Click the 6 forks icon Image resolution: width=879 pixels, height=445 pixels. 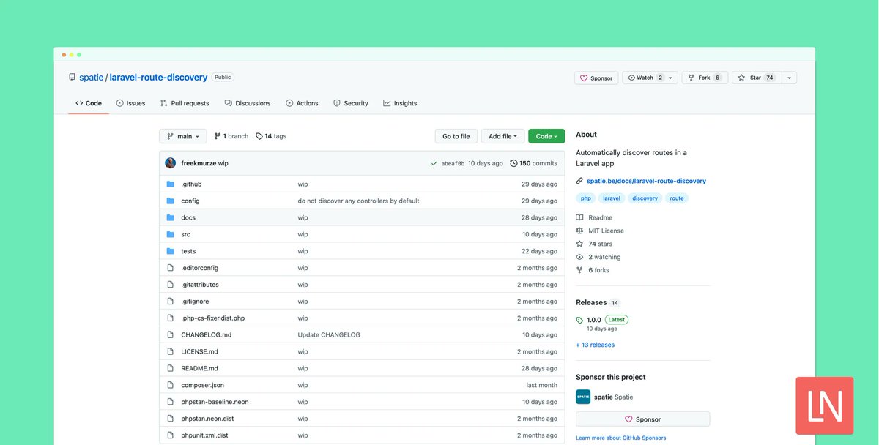pos(580,270)
